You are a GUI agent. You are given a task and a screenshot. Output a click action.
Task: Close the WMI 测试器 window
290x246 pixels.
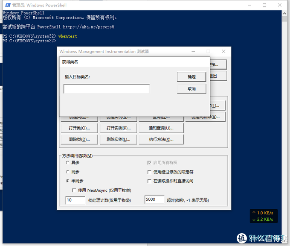click(x=223, y=51)
